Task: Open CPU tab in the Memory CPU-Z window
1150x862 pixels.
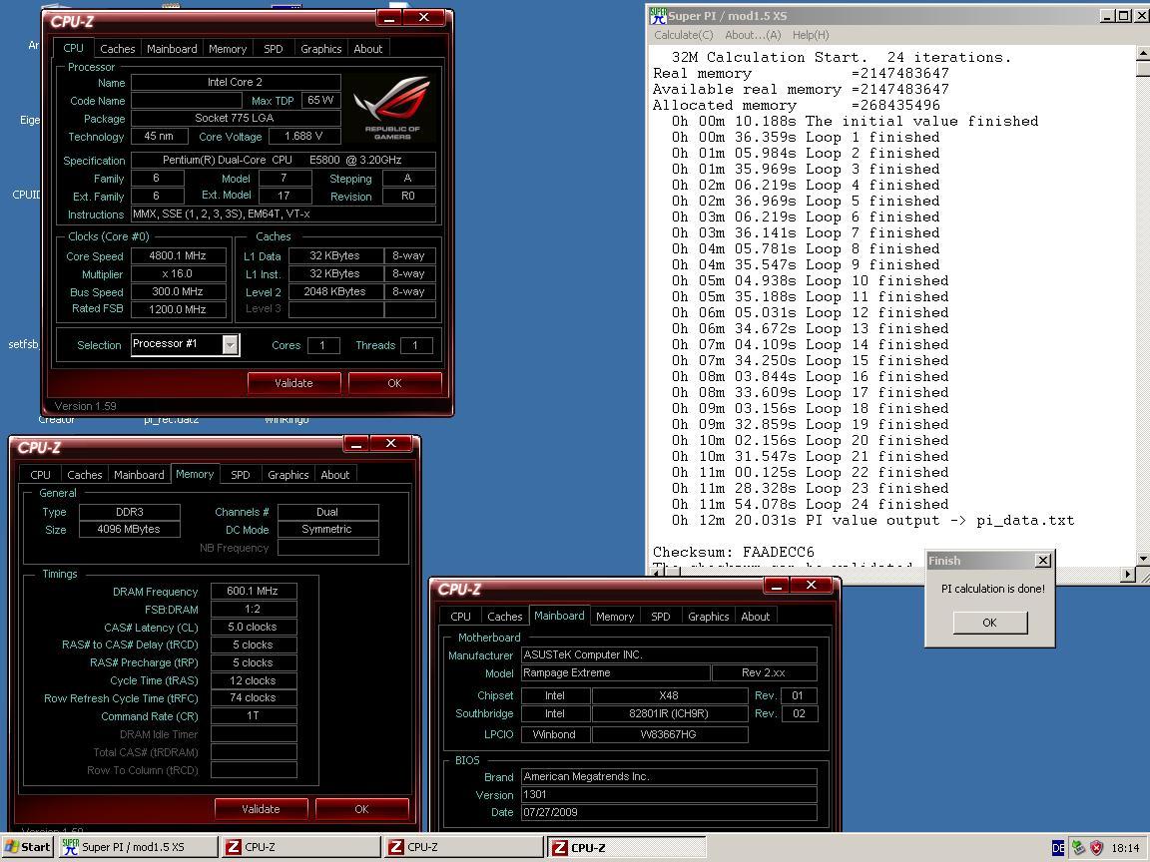Action: click(40, 474)
